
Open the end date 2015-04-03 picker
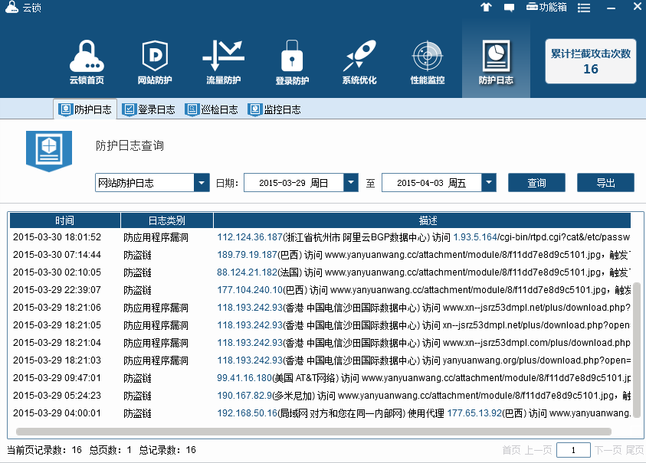(489, 183)
